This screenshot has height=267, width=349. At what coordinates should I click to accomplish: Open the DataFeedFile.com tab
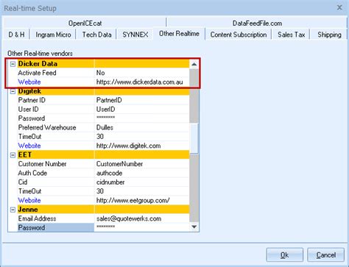[x=257, y=24]
